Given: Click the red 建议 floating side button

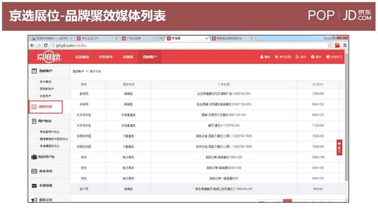Looking at the screenshot, I should pos(339,147).
